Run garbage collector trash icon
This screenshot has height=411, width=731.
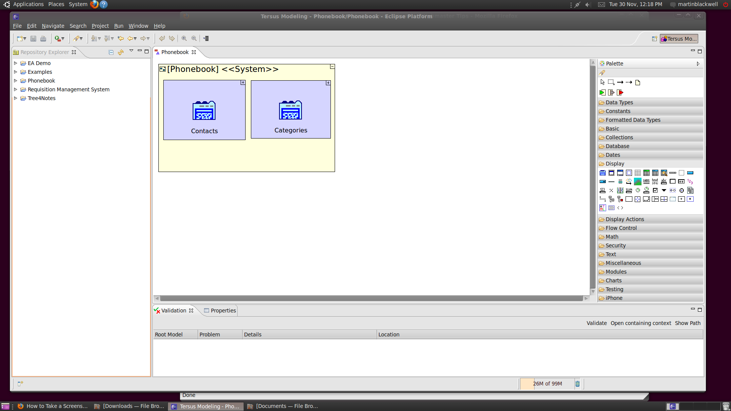(578, 384)
